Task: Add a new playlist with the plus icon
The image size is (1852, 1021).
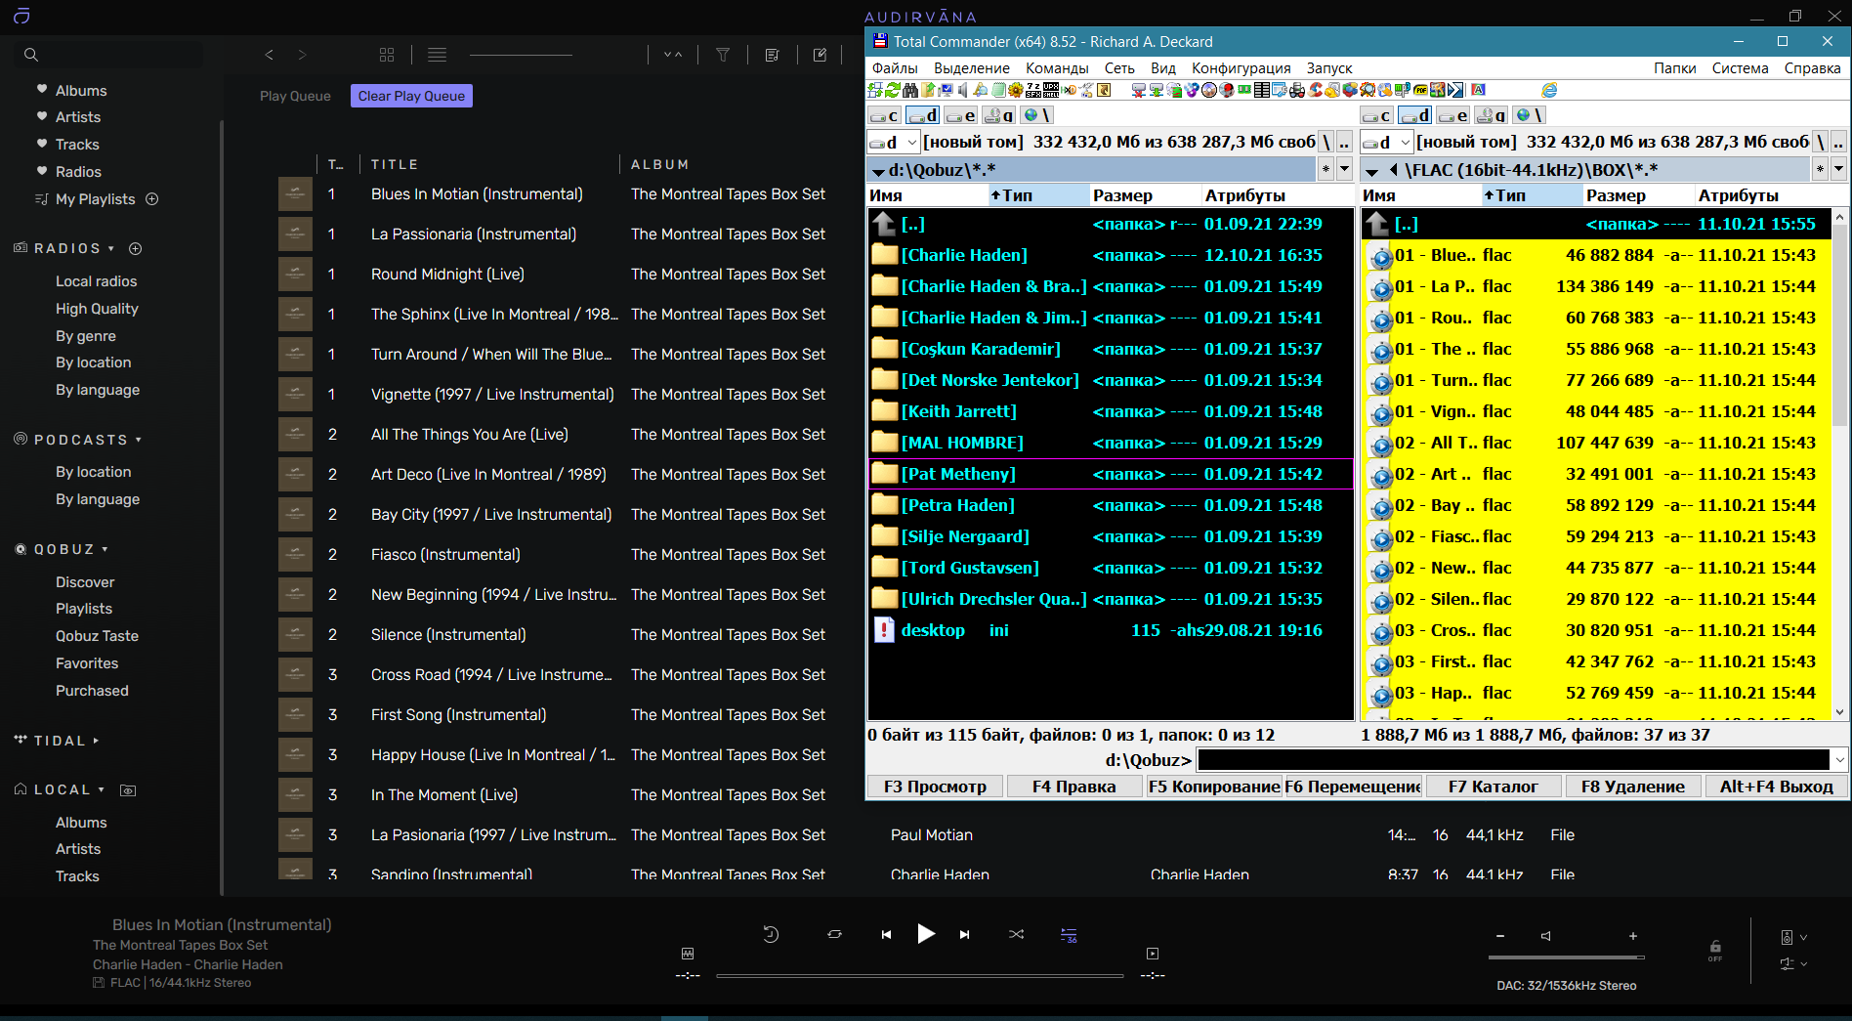Action: [152, 199]
